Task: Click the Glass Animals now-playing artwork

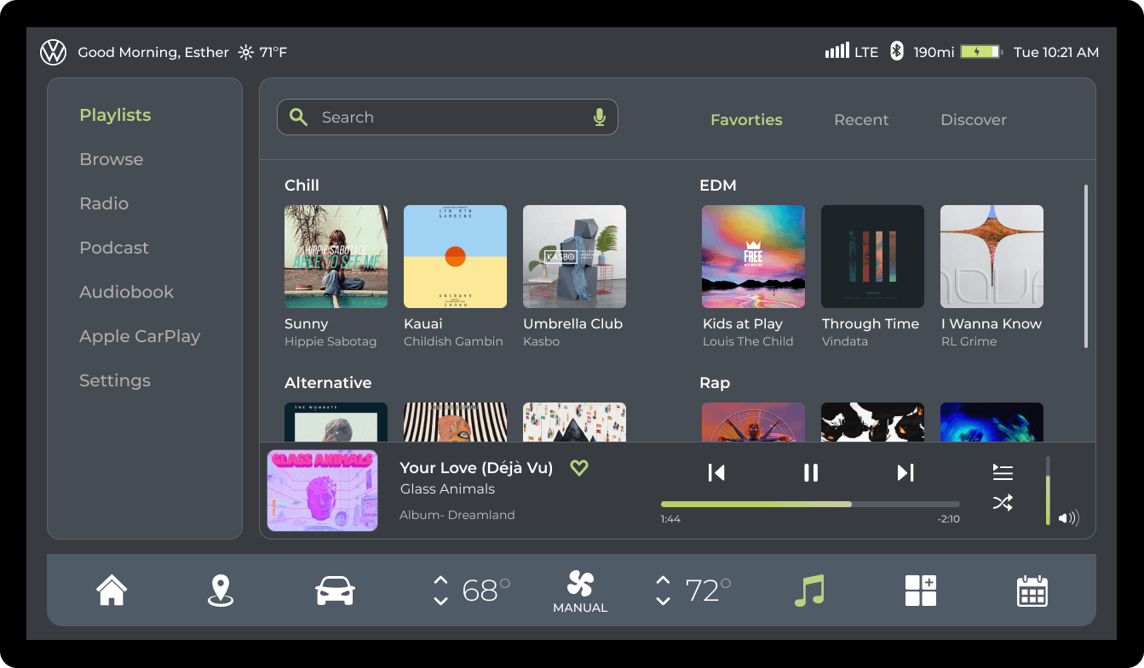Action: [322, 491]
